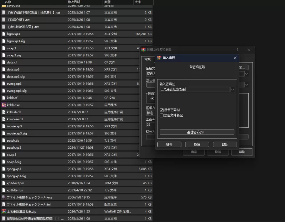Image resolution: width=285 pixels, height=222 pixels.
Task: Click the 6,885 KB size cell
Action: (145, 169)
